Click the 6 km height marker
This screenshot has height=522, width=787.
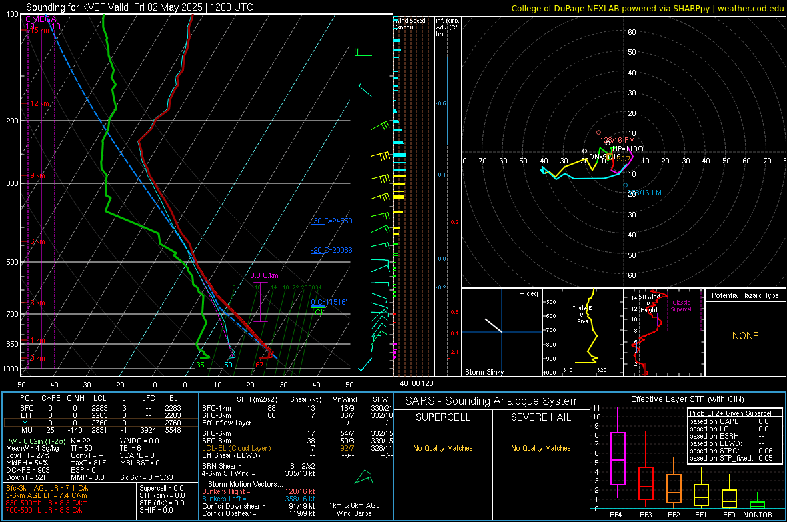[37, 242]
